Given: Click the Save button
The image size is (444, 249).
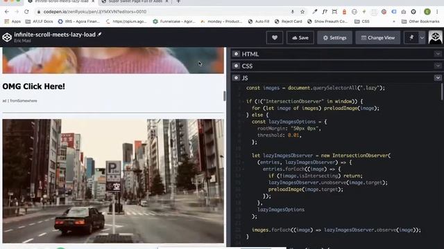Looking at the screenshot, I should pos(300,37).
